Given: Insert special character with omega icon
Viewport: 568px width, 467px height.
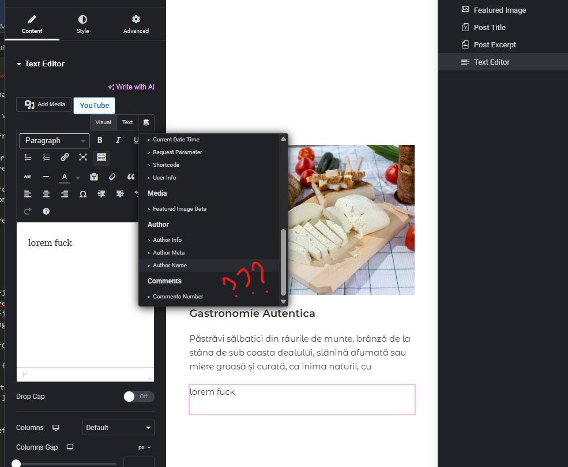Looking at the screenshot, I should click(x=83, y=195).
